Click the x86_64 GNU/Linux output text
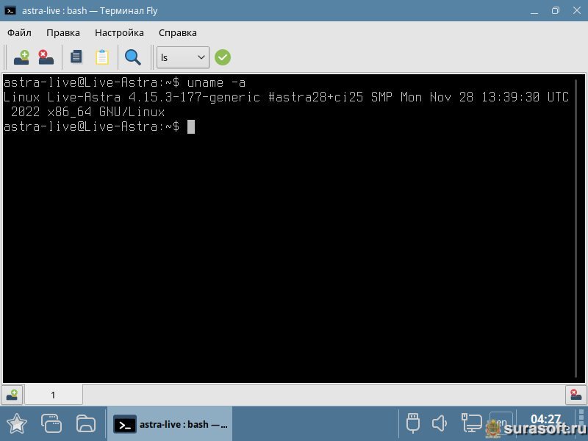The height and width of the screenshot is (441, 588). click(106, 112)
